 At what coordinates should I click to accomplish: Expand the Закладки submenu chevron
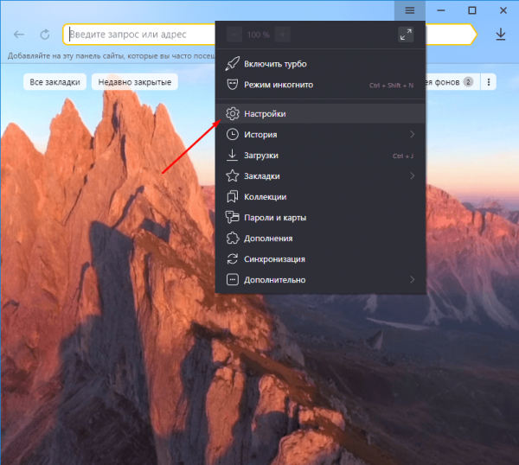point(412,175)
